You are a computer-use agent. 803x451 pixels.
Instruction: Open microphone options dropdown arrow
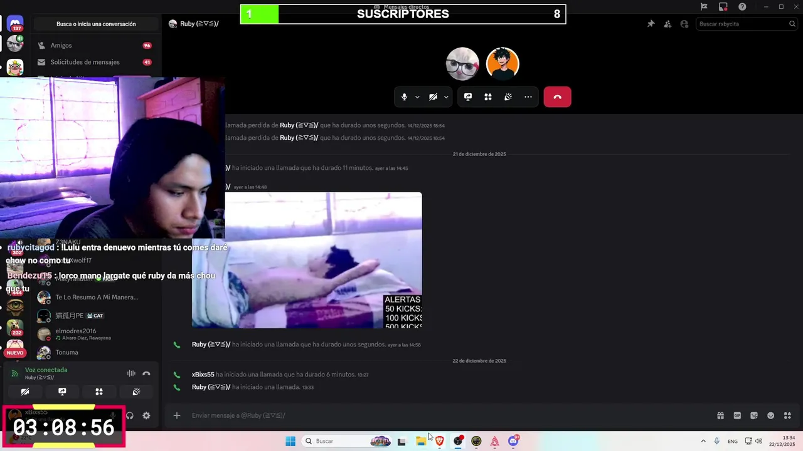[417, 97]
